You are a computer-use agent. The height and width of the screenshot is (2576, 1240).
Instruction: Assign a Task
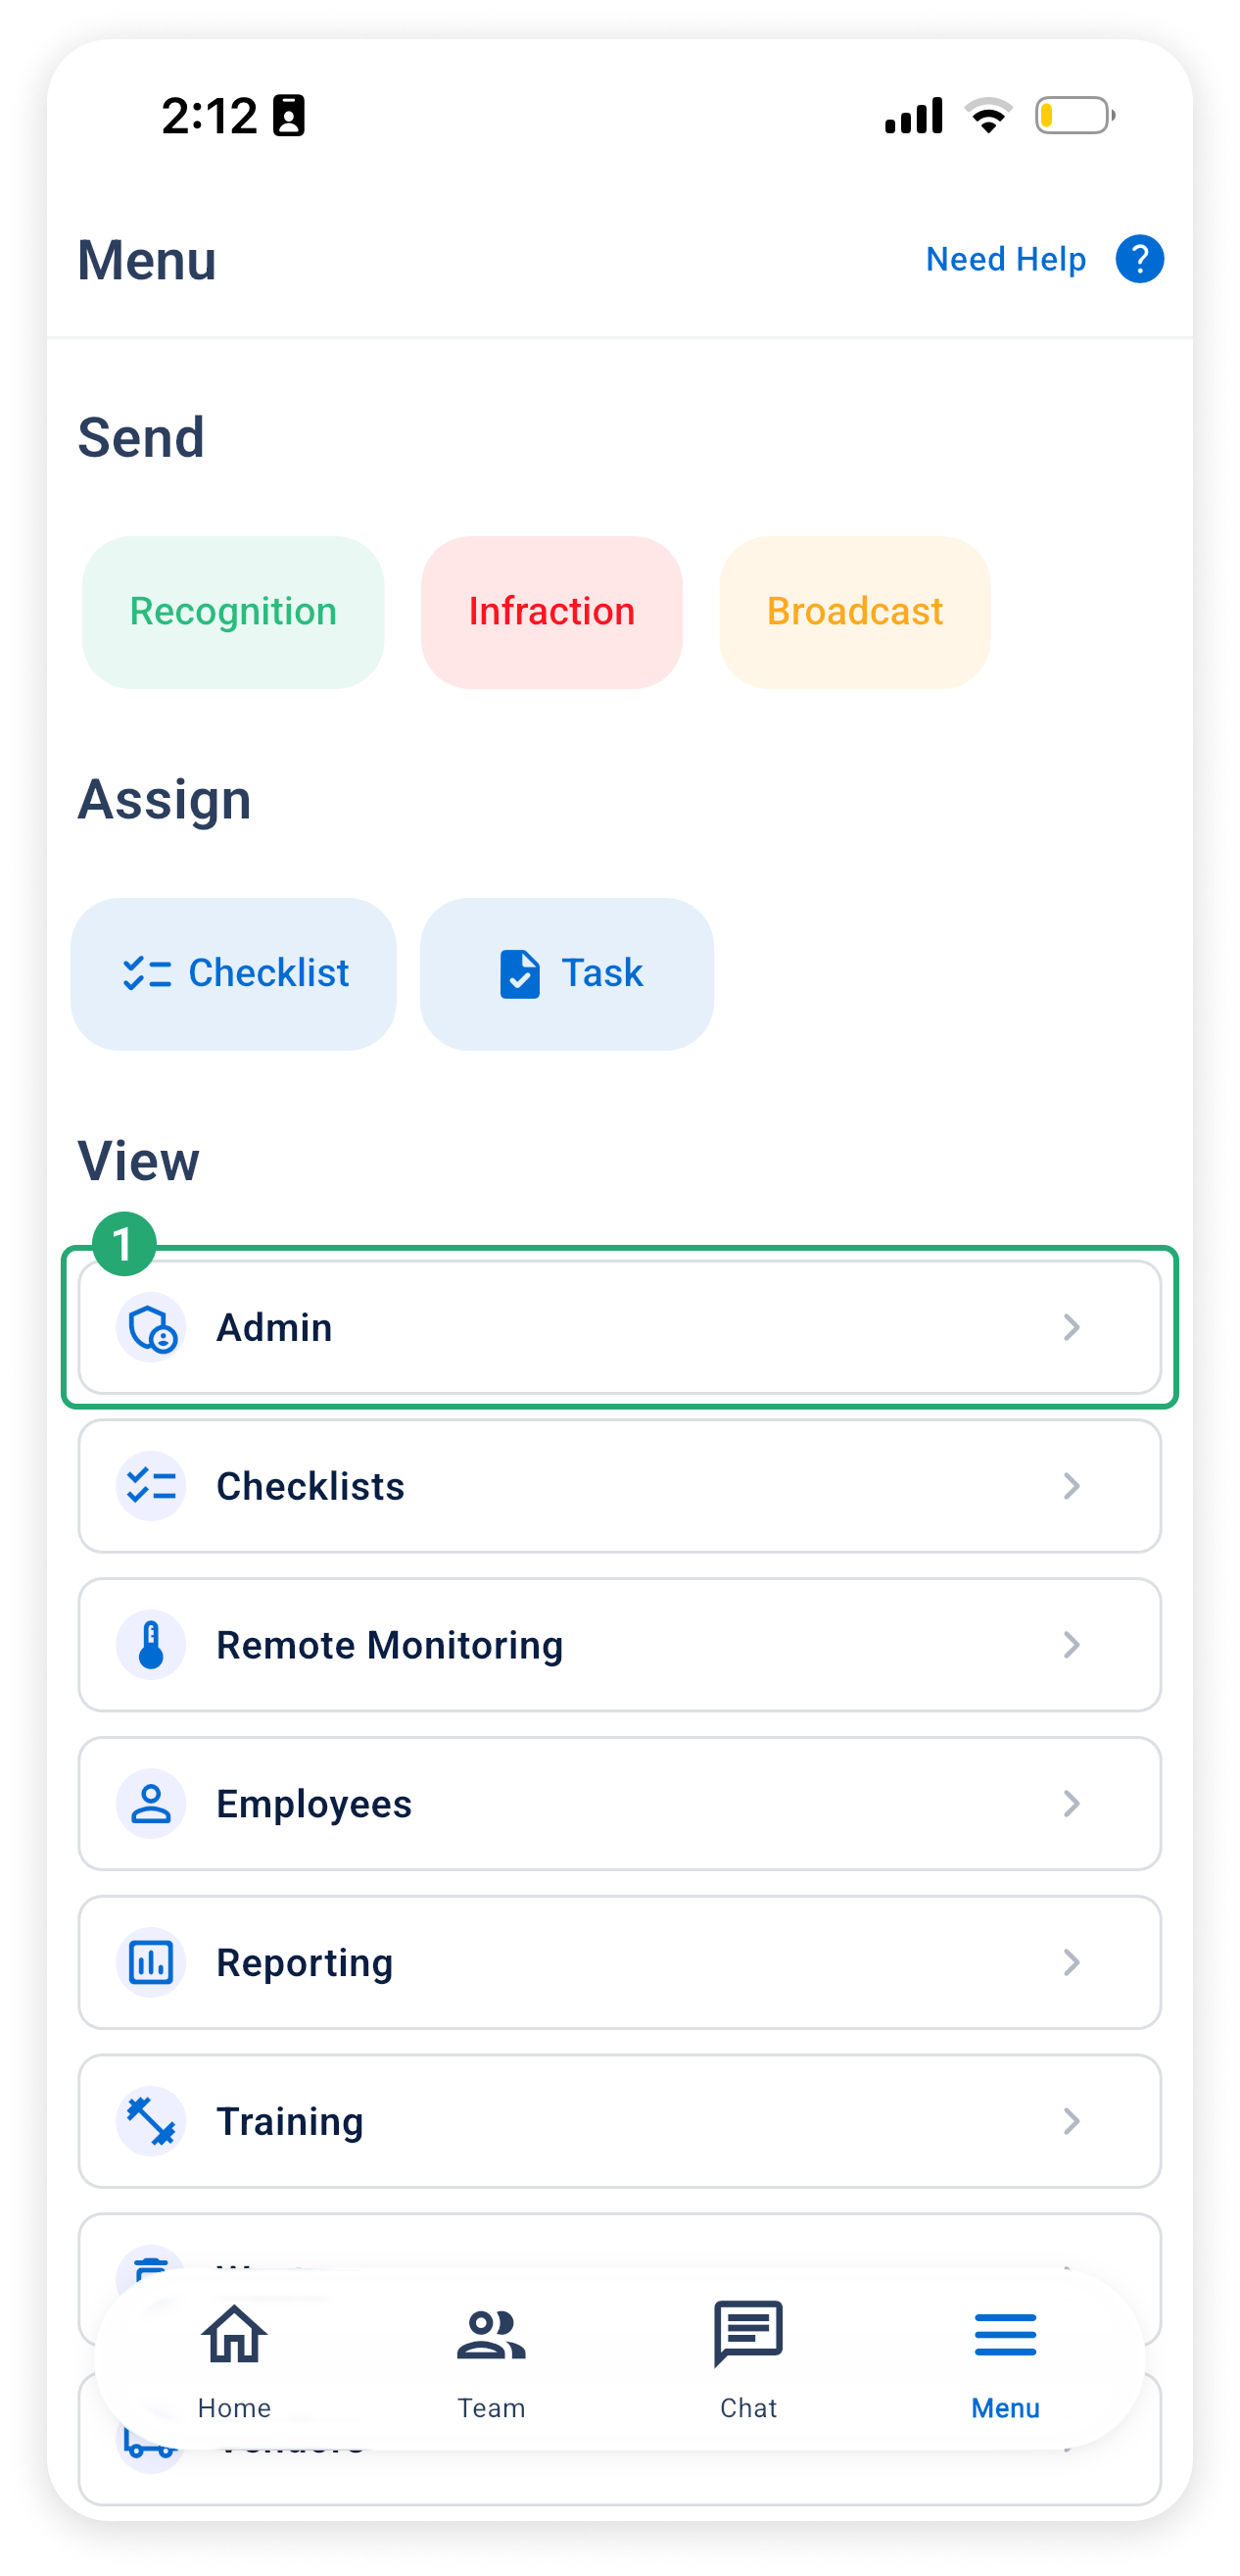566,974
